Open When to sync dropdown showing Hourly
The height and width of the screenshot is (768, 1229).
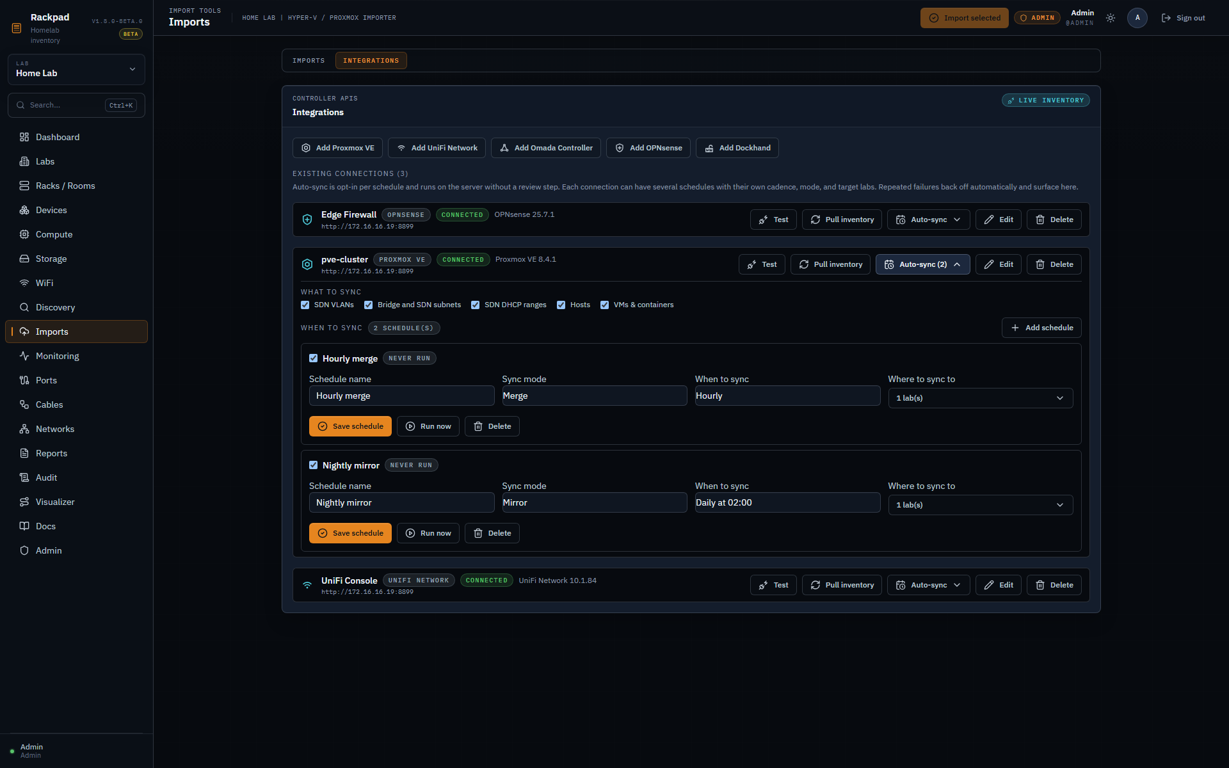coord(787,396)
